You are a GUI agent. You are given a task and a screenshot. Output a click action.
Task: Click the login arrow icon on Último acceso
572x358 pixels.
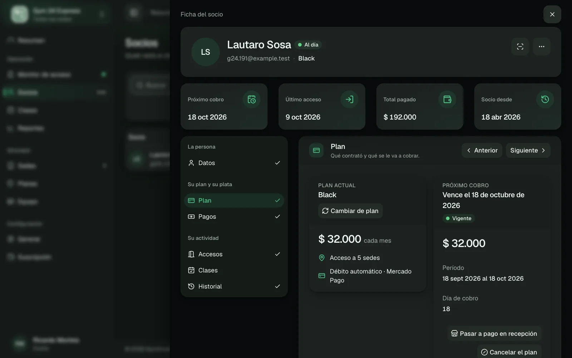coord(349,100)
